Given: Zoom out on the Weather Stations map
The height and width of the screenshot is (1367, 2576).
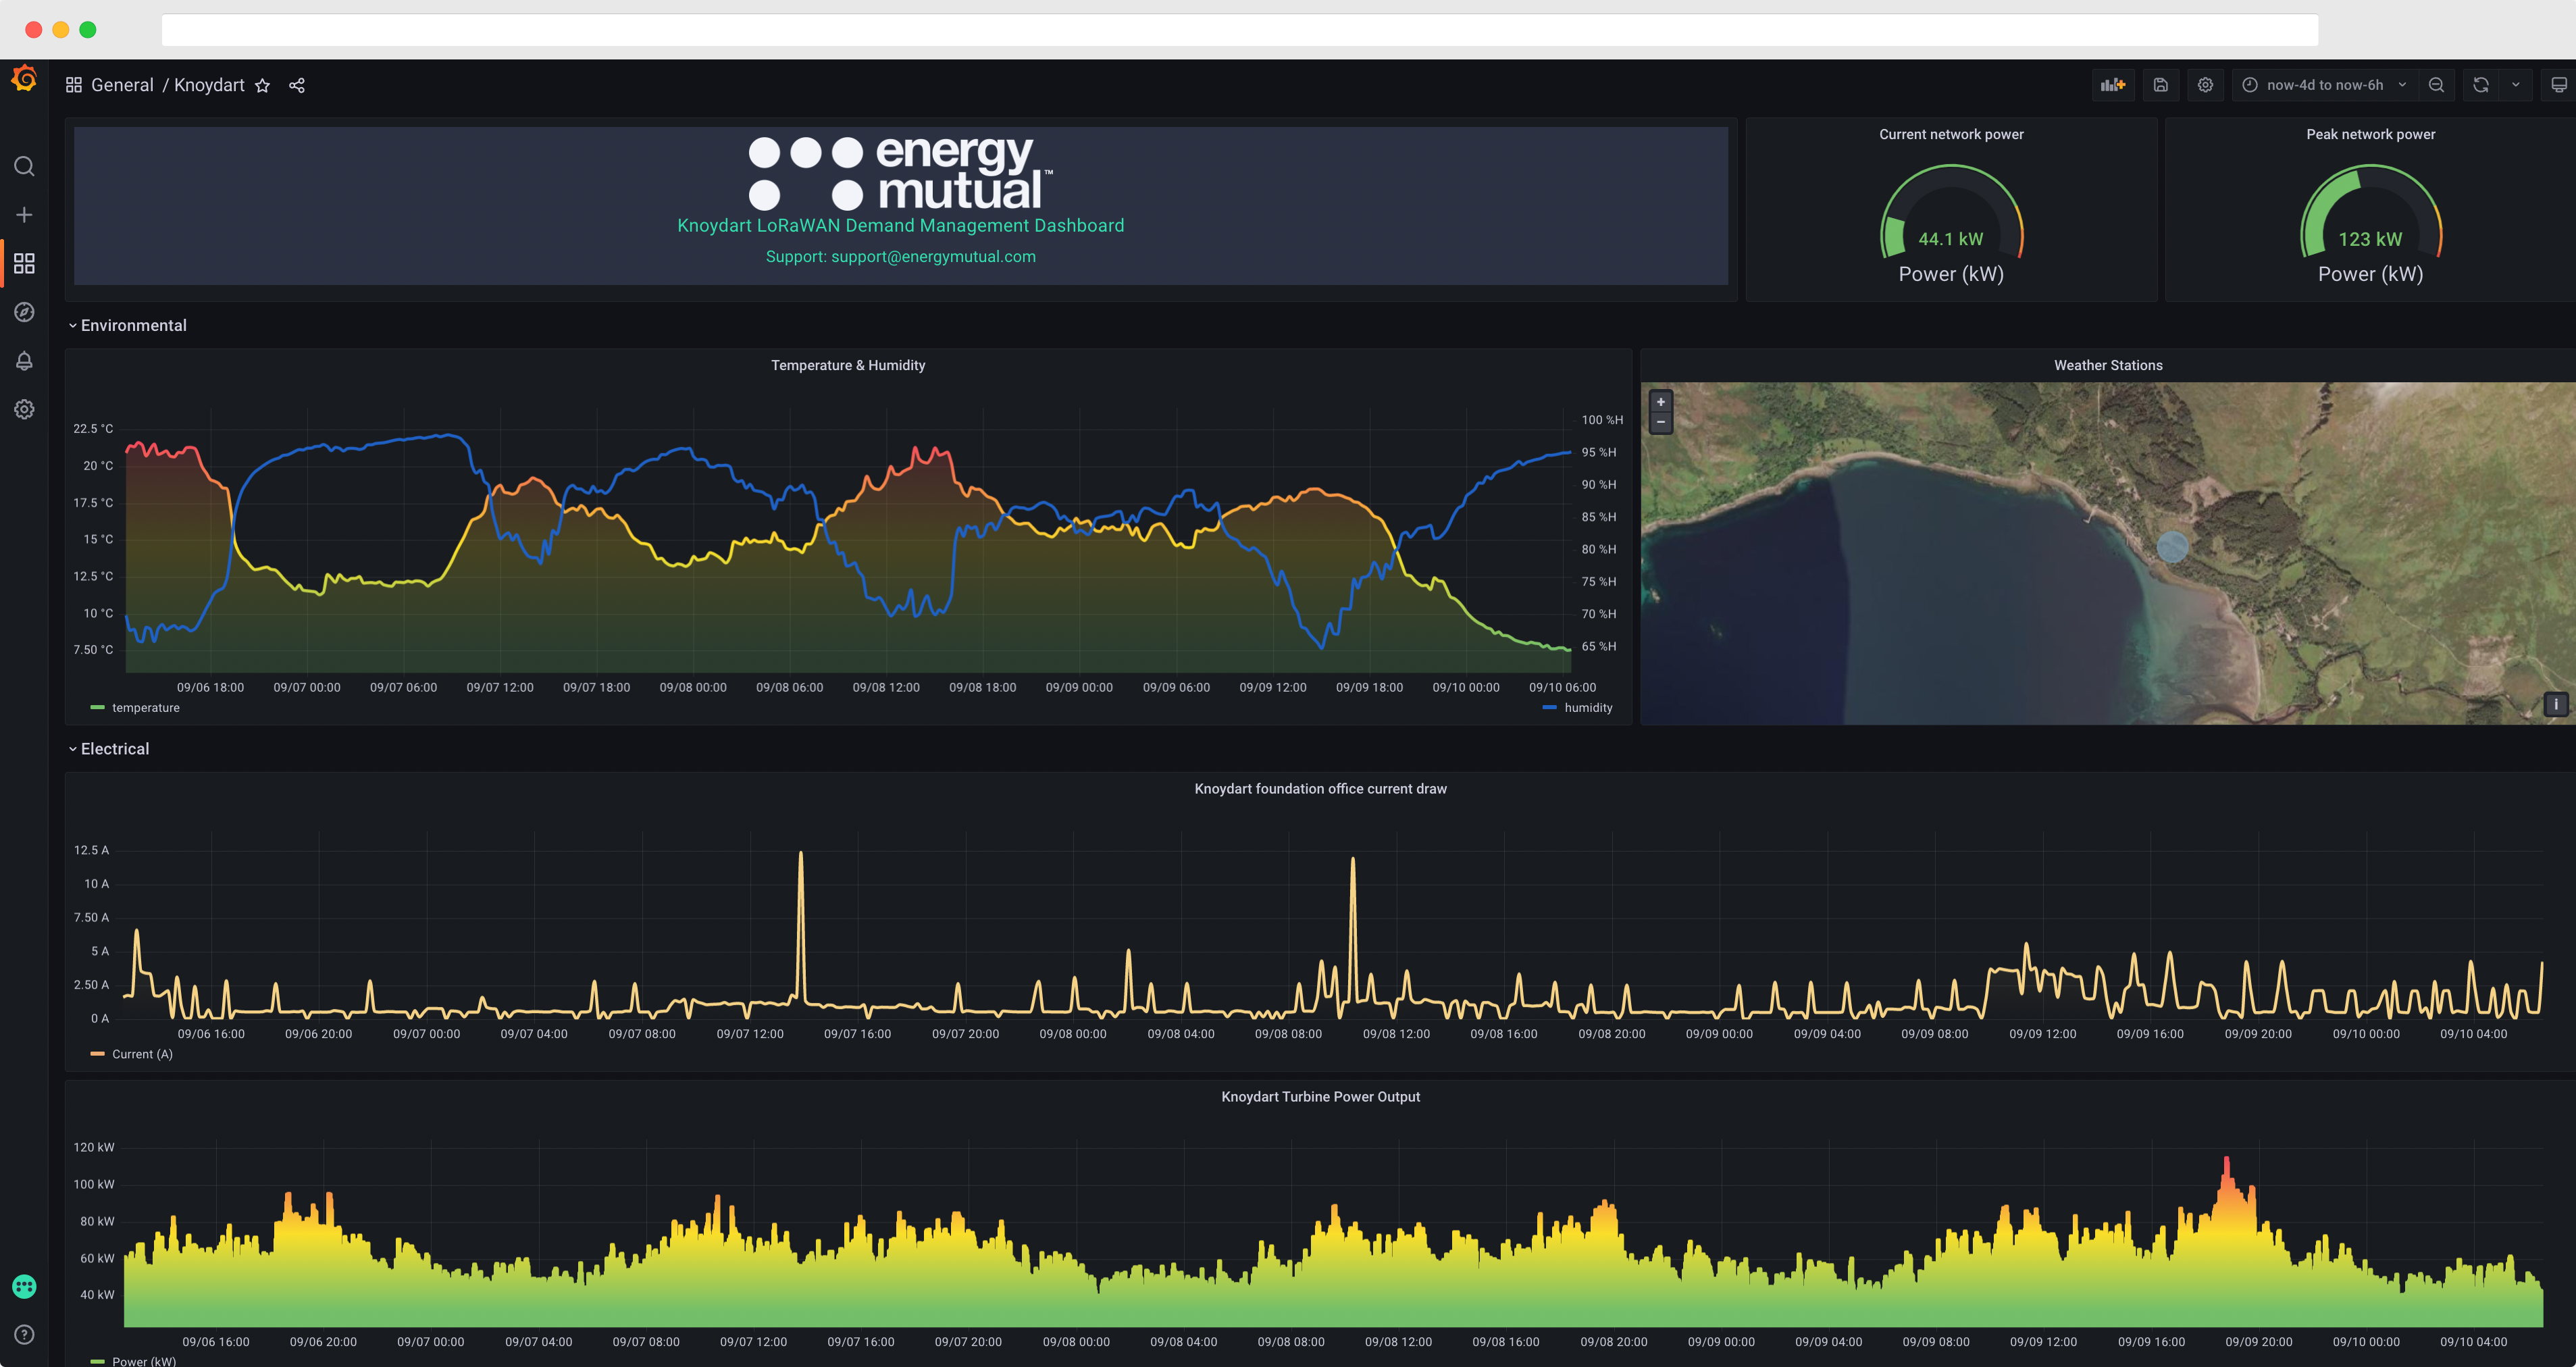Looking at the screenshot, I should [1661, 422].
